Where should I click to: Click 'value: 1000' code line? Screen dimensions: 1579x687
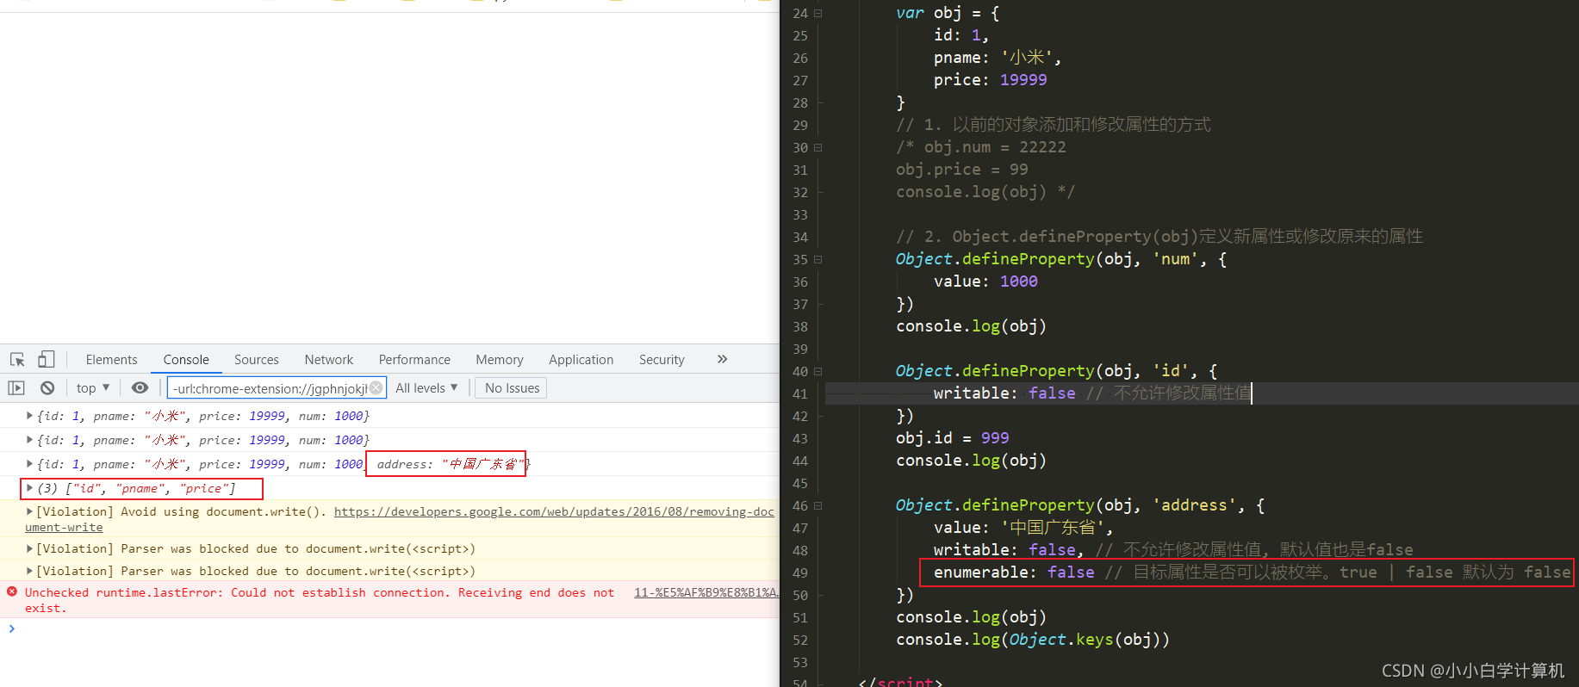[x=985, y=282]
